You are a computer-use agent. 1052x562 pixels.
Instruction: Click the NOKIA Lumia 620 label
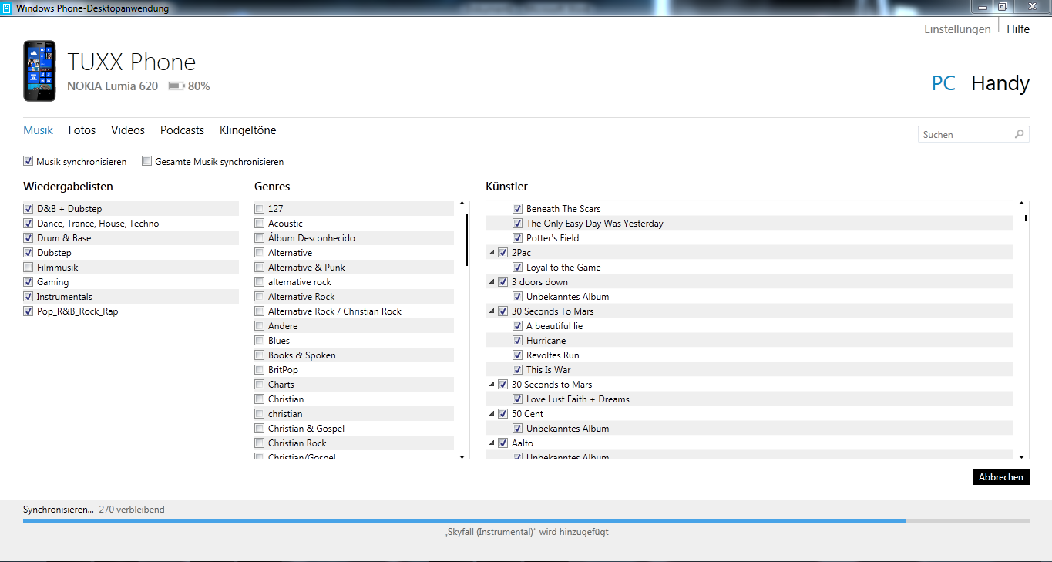coord(113,86)
